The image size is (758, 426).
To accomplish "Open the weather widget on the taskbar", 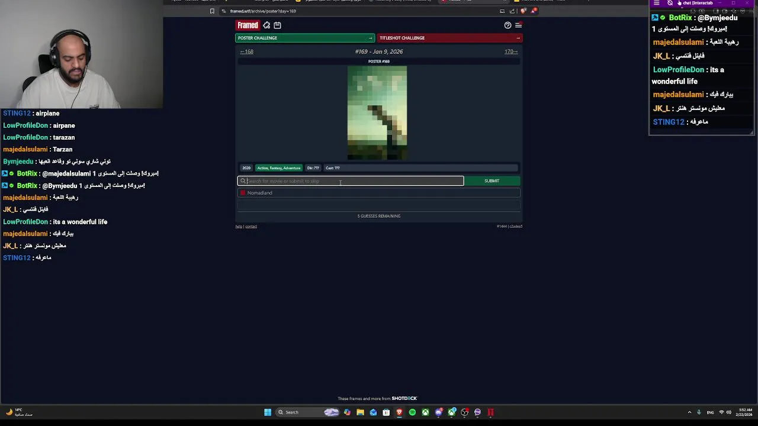I will click(x=19, y=412).
